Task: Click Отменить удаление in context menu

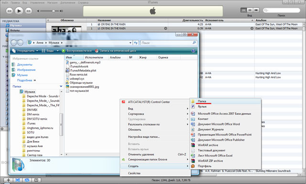Action: click(155, 154)
